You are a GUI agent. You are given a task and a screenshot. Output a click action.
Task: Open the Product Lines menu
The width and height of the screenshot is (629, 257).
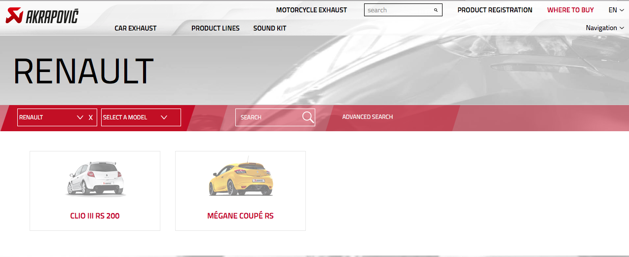[x=216, y=28]
